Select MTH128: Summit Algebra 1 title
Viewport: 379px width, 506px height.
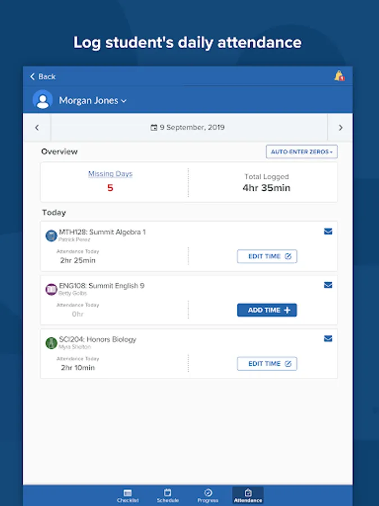pos(102,232)
